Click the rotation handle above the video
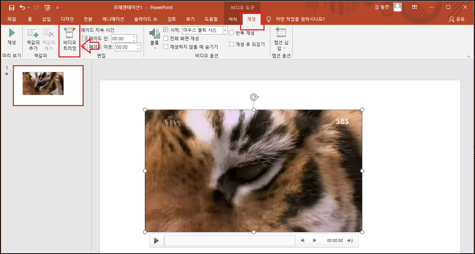The width and height of the screenshot is (475, 254). tap(254, 97)
